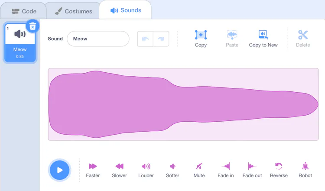Switch to the Code tab

24,11
